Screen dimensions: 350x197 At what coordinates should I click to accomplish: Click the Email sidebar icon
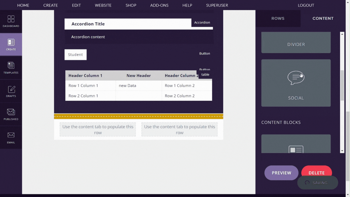click(11, 137)
